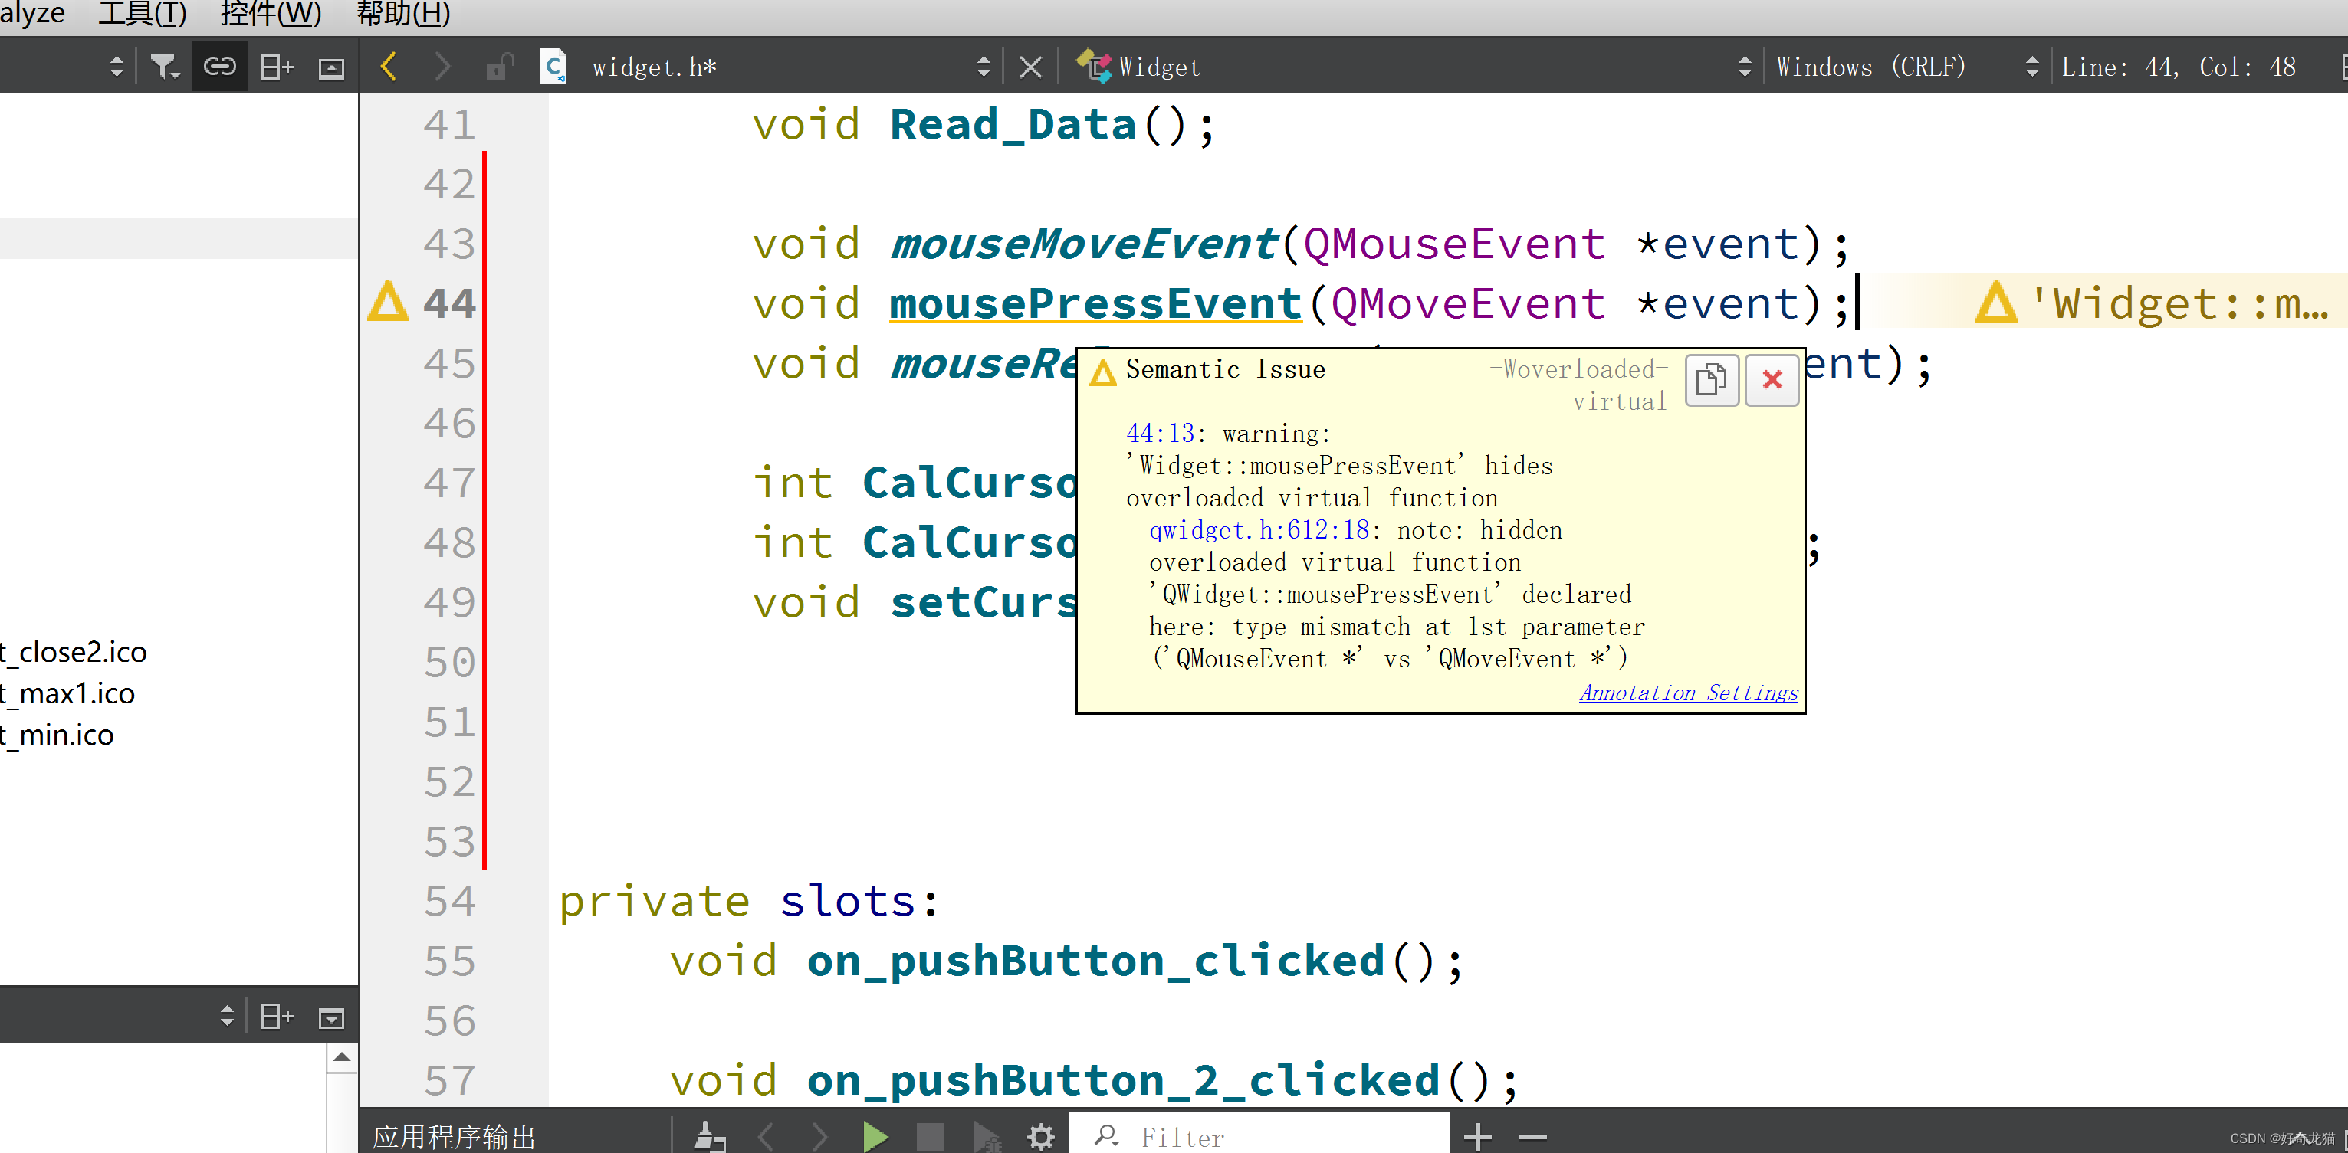Click line number 54 in gutter
Image resolution: width=2348 pixels, height=1153 pixels.
448,901
